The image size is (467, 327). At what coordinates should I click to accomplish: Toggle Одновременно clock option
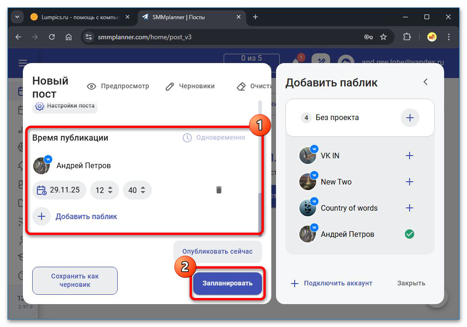pyautogui.click(x=214, y=138)
